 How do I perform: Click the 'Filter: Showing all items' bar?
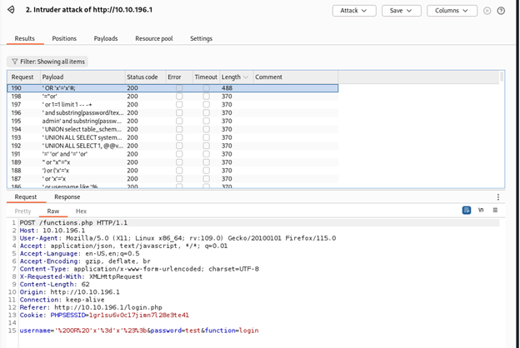[47, 62]
